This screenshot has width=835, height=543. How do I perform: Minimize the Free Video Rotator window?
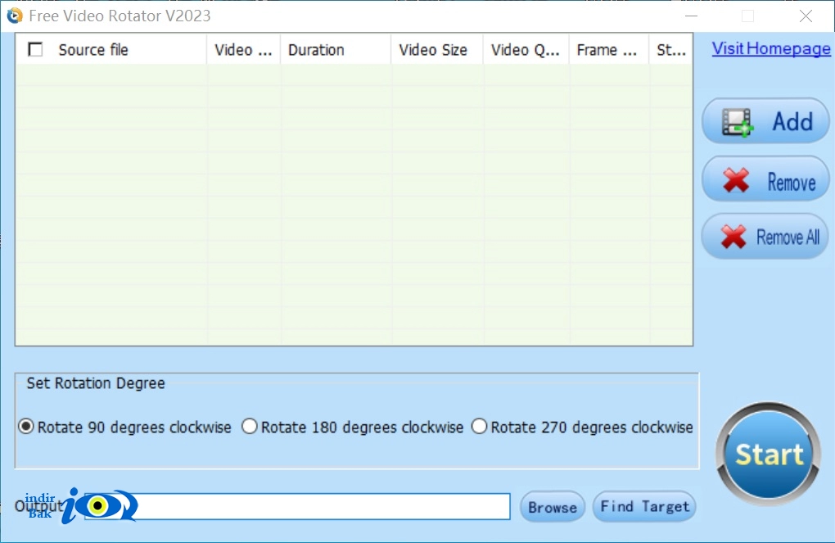click(691, 16)
